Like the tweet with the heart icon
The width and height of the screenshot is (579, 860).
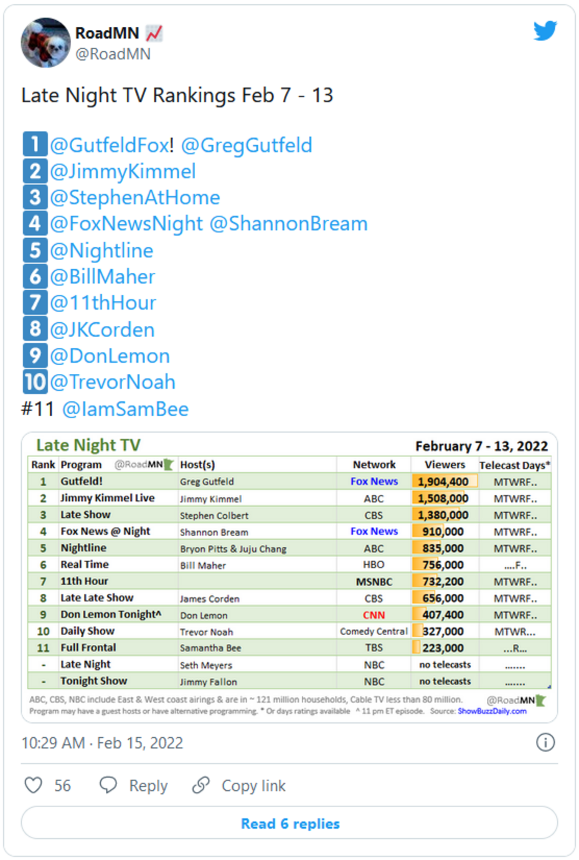[x=33, y=785]
